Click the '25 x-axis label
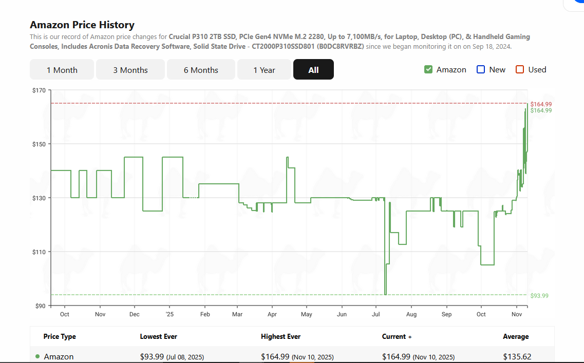584x363 pixels. pos(169,314)
